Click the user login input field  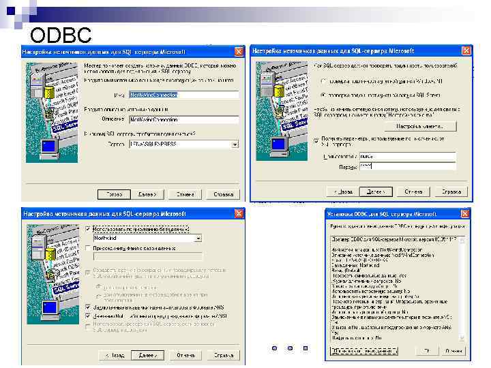(x=407, y=156)
